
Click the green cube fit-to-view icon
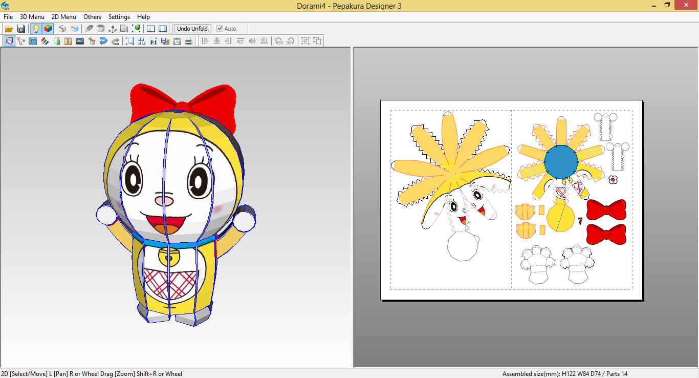pyautogui.click(x=136, y=29)
